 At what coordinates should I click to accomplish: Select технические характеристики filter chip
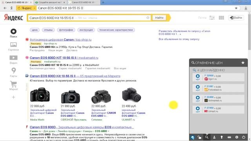tap(116, 30)
